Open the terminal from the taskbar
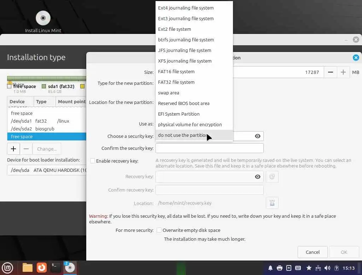Viewport: 362px width, 275px height. point(56,268)
